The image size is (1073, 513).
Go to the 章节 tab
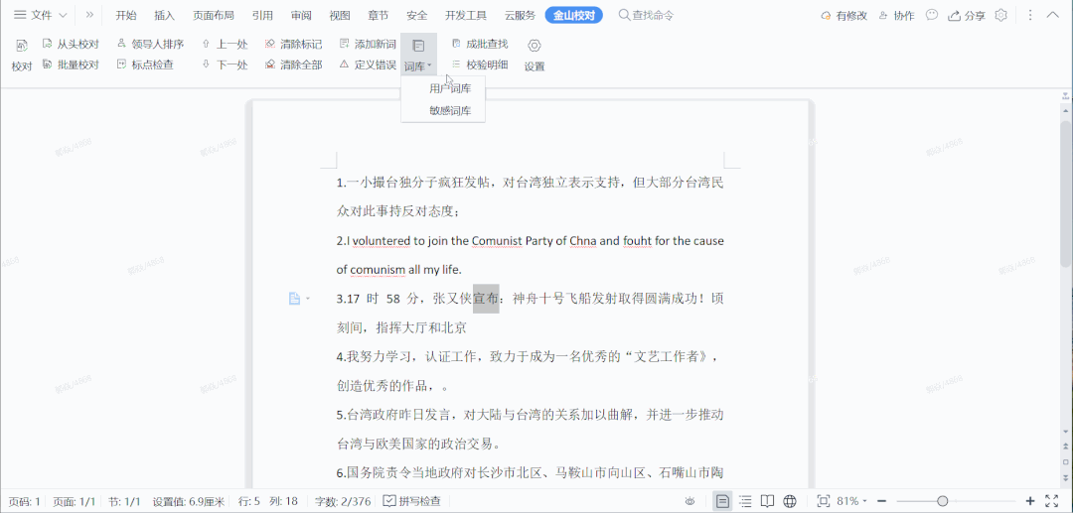[379, 16]
